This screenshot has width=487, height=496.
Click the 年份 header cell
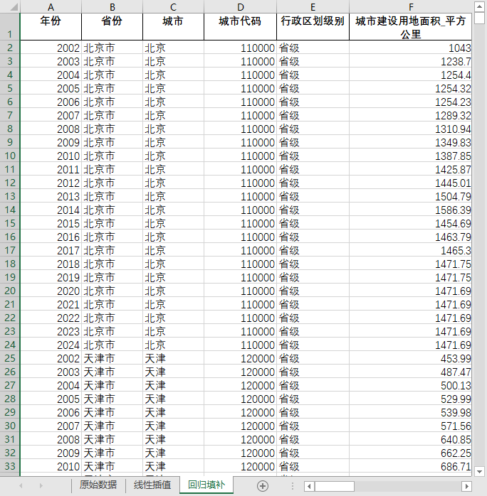(x=51, y=26)
